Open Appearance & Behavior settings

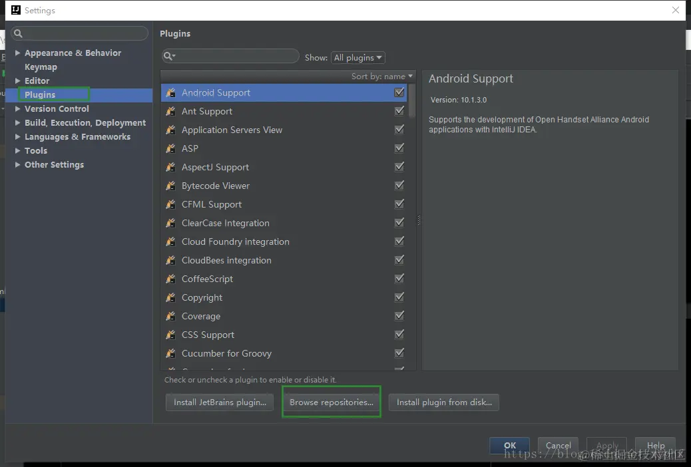73,53
